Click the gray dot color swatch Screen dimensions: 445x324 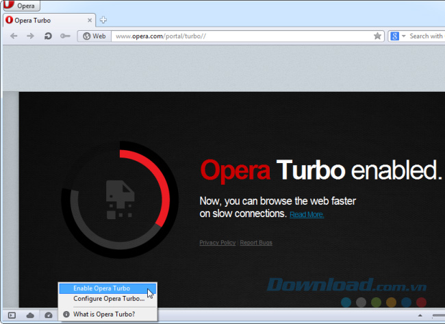(x=361, y=302)
